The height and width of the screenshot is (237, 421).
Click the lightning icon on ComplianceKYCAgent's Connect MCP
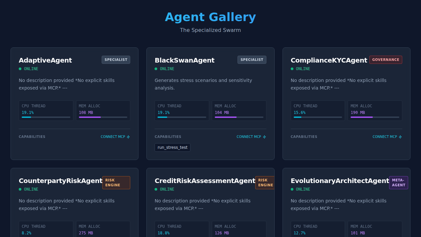[400, 137]
